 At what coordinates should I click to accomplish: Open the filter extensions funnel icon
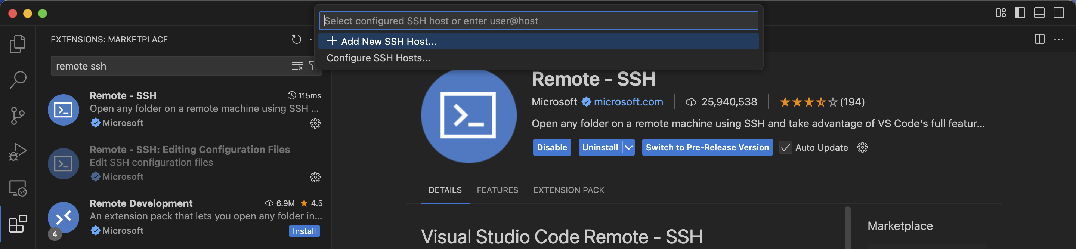pos(312,66)
